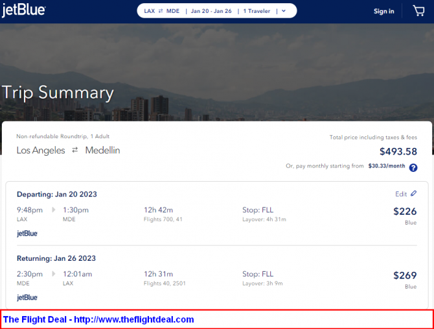
Task: Click jetBlue airline logo under returning flight
Action: click(27, 297)
